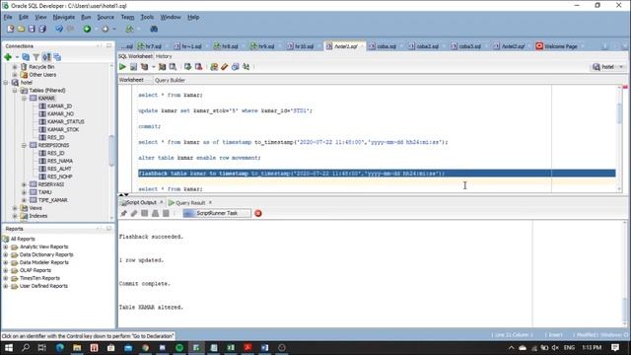The width and height of the screenshot is (631, 355).
Task: Click binoculars Find DB Object icon
Action: coord(154,29)
